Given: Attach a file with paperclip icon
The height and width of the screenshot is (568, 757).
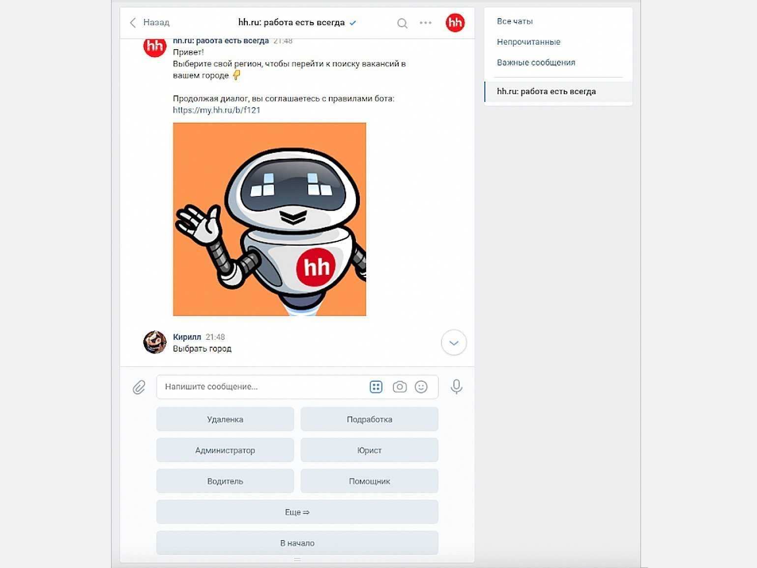Looking at the screenshot, I should click(139, 387).
